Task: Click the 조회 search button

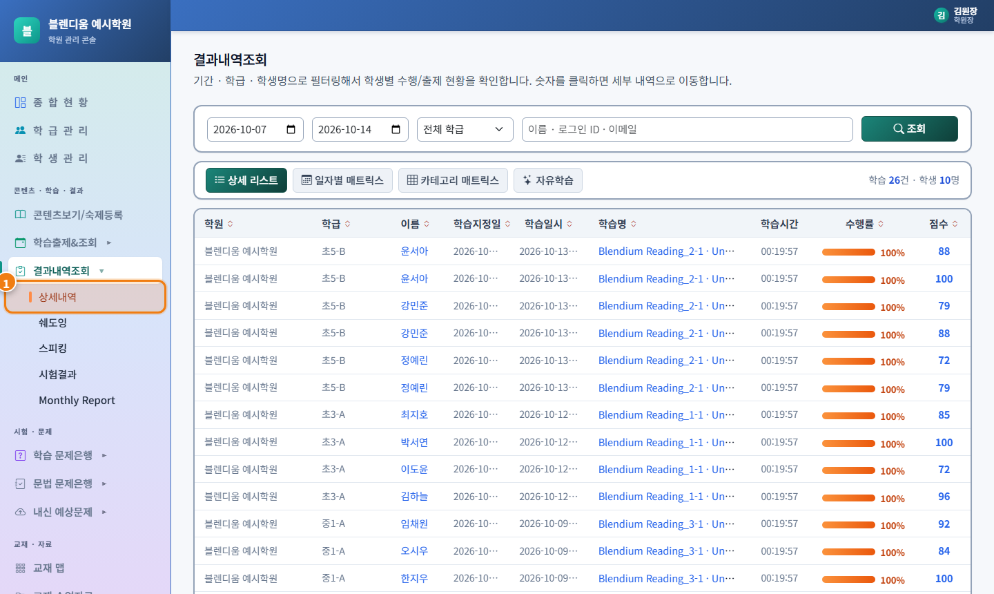Action: pyautogui.click(x=910, y=129)
